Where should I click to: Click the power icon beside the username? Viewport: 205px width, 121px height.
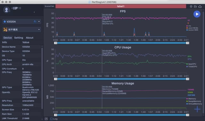click(x=20, y=8)
